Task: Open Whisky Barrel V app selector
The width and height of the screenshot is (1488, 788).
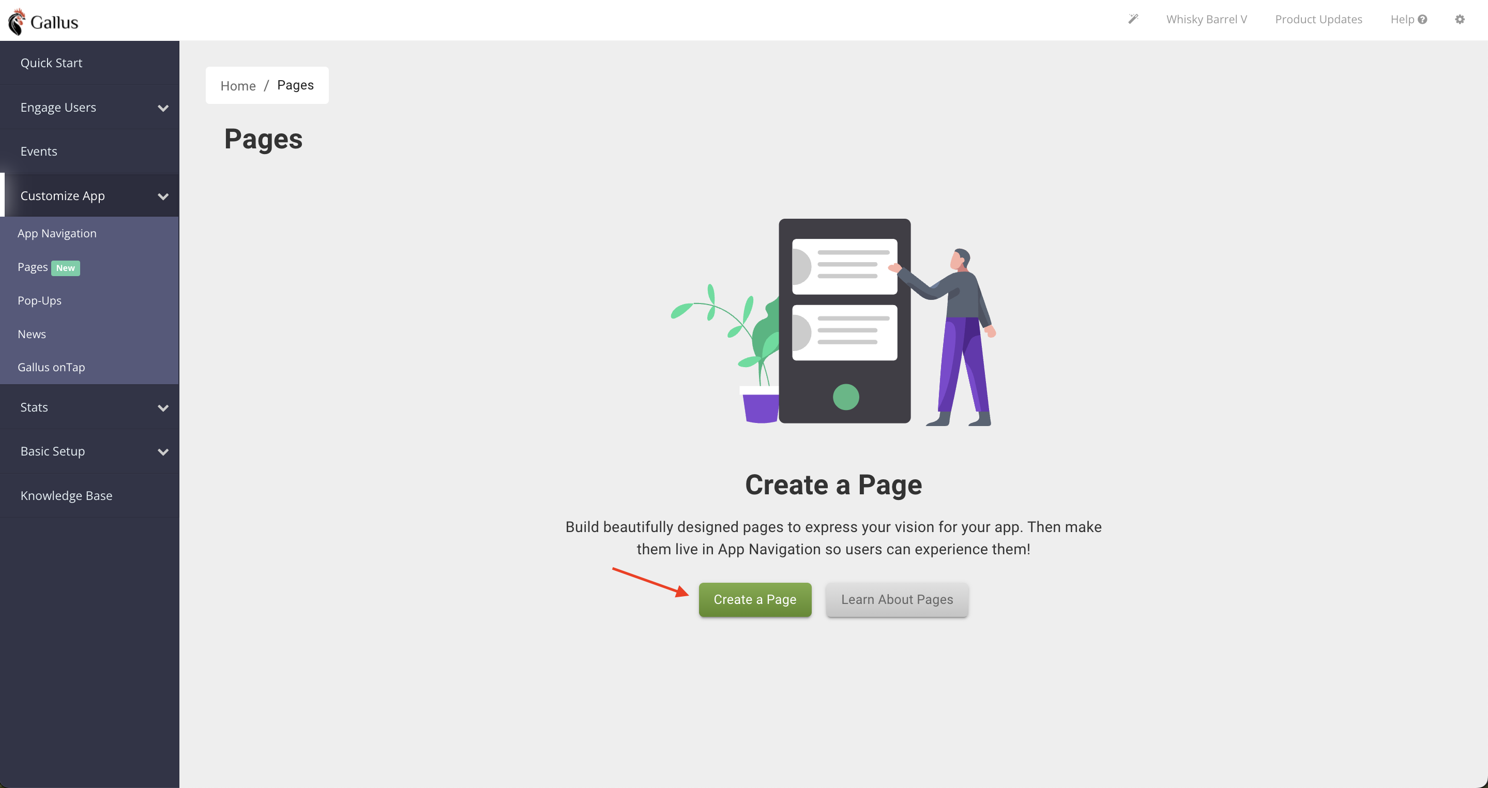Action: click(x=1206, y=19)
